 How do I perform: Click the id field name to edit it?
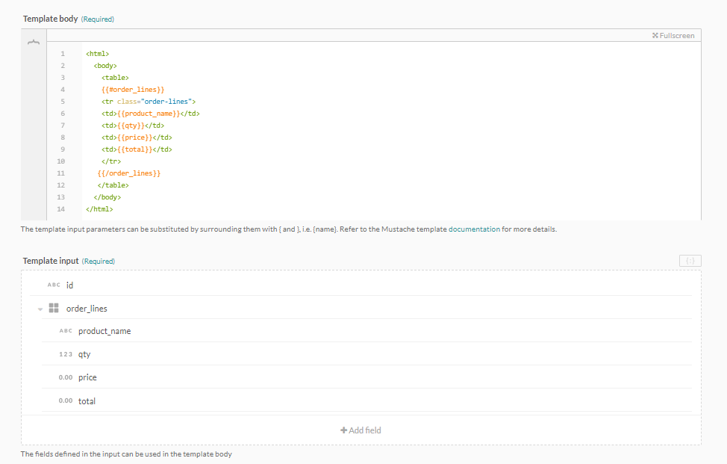click(69, 285)
